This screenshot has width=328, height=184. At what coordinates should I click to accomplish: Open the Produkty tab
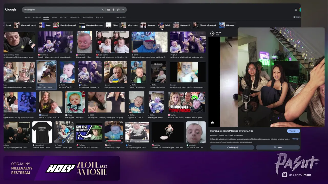pos(64,17)
